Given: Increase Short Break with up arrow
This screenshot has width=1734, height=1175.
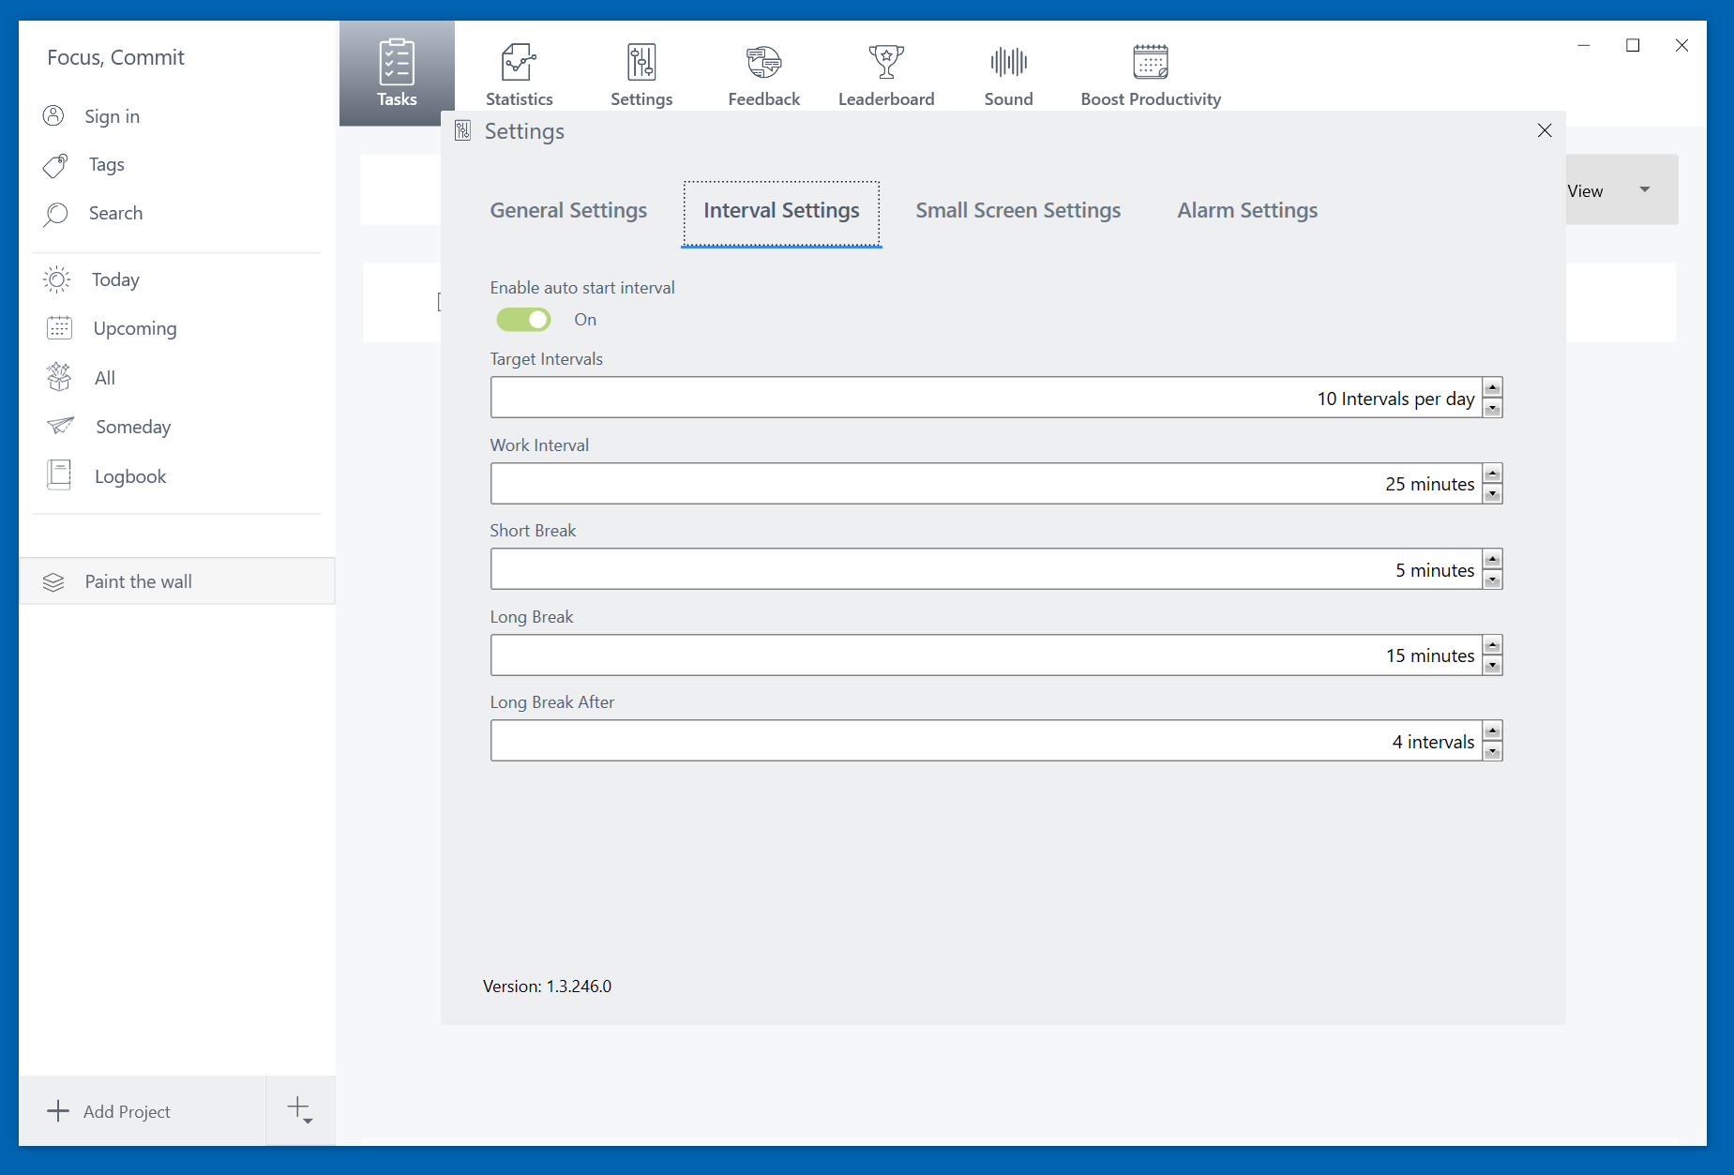Looking at the screenshot, I should (1492, 560).
